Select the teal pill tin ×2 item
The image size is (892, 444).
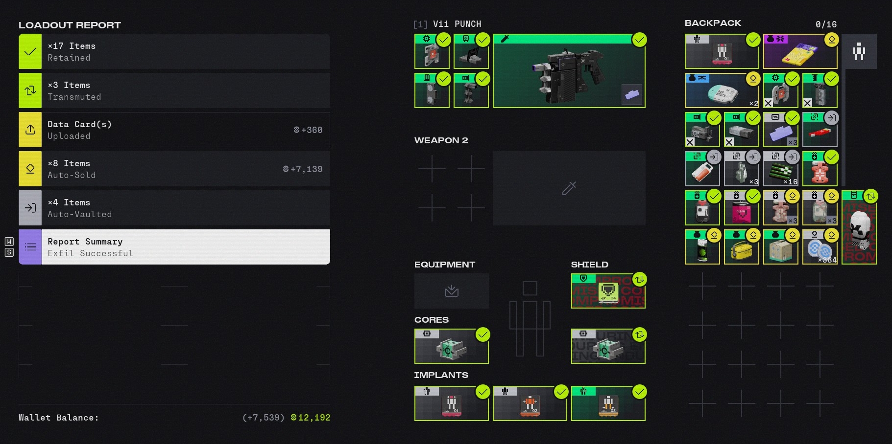722,90
